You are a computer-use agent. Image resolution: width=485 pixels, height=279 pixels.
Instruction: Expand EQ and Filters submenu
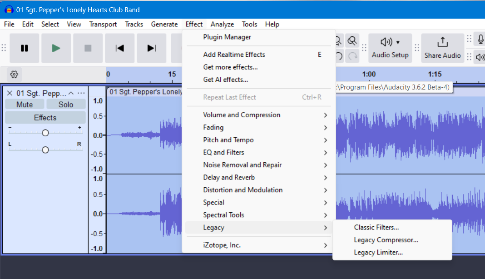pyautogui.click(x=258, y=152)
